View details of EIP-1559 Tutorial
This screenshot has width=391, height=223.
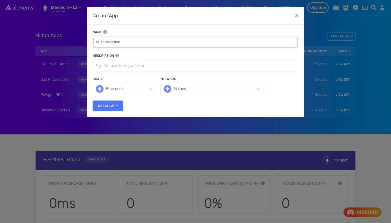click(96, 160)
